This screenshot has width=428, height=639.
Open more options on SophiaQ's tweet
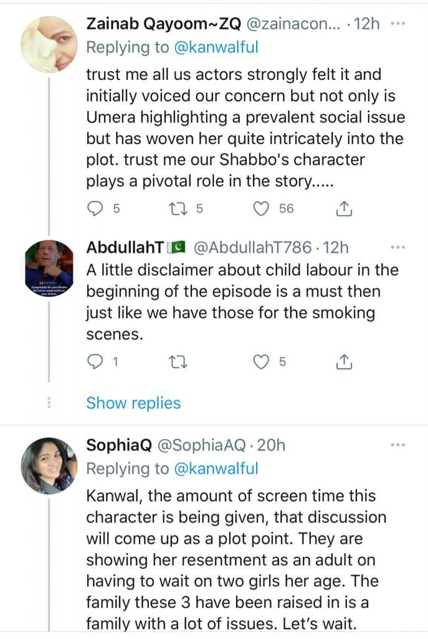[397, 445]
